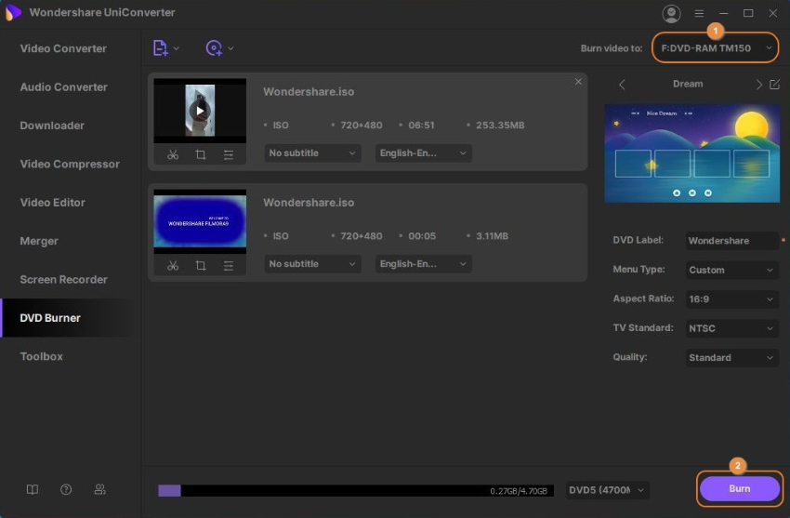Open the user guide book icon
This screenshot has height=518, width=790.
[33, 489]
